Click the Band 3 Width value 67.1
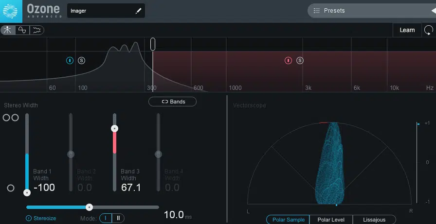Screen dimensions: 436x224 coord(131,188)
